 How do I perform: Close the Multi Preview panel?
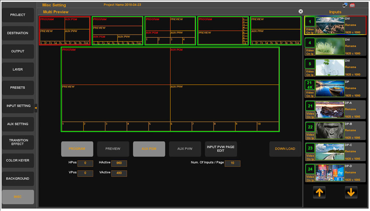click(x=301, y=11)
